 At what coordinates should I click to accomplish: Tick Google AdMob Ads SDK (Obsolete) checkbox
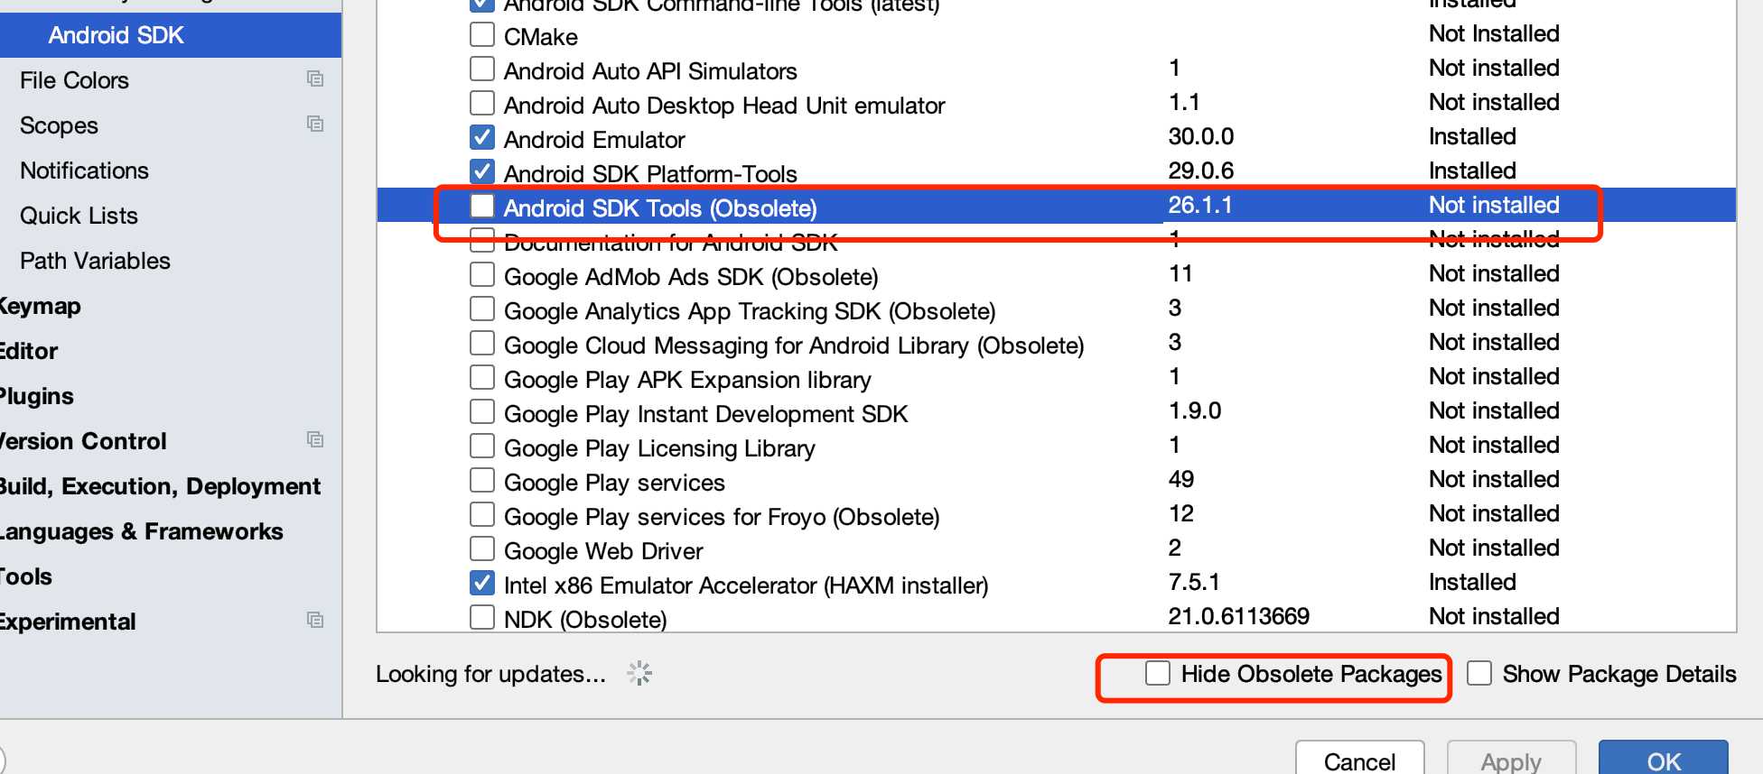click(x=482, y=274)
